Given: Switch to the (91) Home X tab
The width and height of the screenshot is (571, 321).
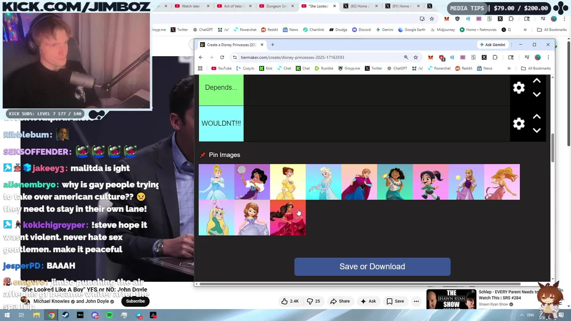Looking at the screenshot, I should [402, 6].
